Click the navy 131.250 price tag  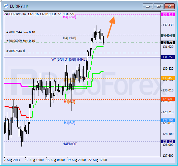[x=168, y=57]
